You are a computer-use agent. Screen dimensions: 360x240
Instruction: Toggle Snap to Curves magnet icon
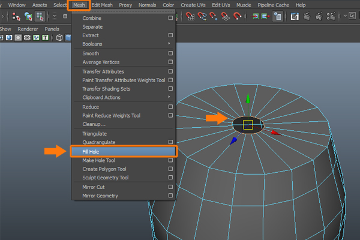(203, 16)
